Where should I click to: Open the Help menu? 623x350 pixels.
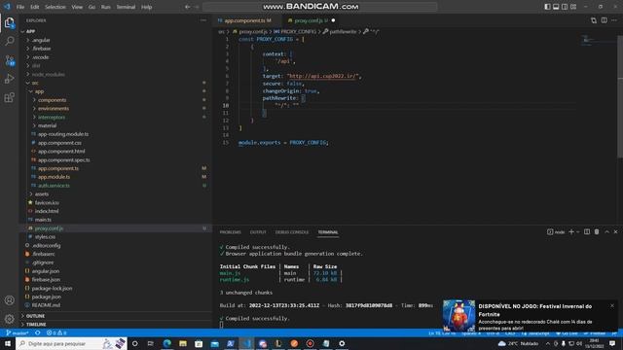tap(147, 7)
